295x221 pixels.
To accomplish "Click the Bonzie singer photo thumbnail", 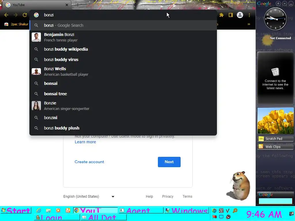I will tap(36, 106).
